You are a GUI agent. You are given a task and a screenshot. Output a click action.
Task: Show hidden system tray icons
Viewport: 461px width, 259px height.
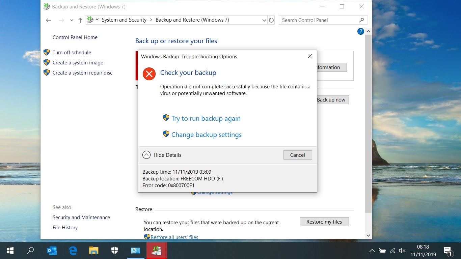pyautogui.click(x=372, y=251)
